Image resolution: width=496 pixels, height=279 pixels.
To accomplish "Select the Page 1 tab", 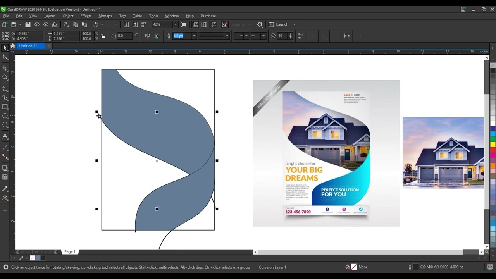I will pos(70,252).
